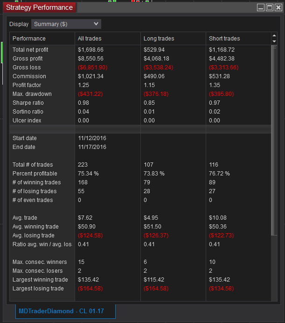Select the Commission row label
This screenshot has width=285, height=323.
click(x=29, y=76)
